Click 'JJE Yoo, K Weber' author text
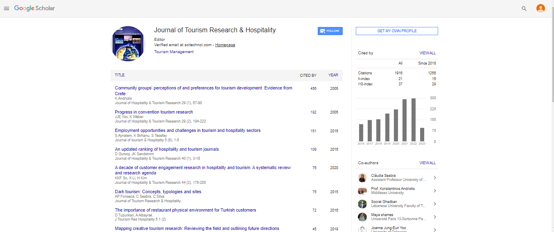 point(129,117)
